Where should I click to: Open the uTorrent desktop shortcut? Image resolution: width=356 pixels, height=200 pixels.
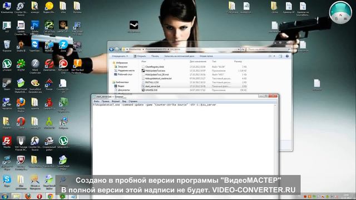pyautogui.click(x=7, y=66)
